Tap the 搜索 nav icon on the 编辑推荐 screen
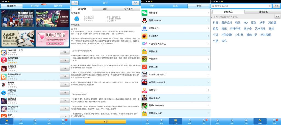281x125 pixels. point(49,122)
